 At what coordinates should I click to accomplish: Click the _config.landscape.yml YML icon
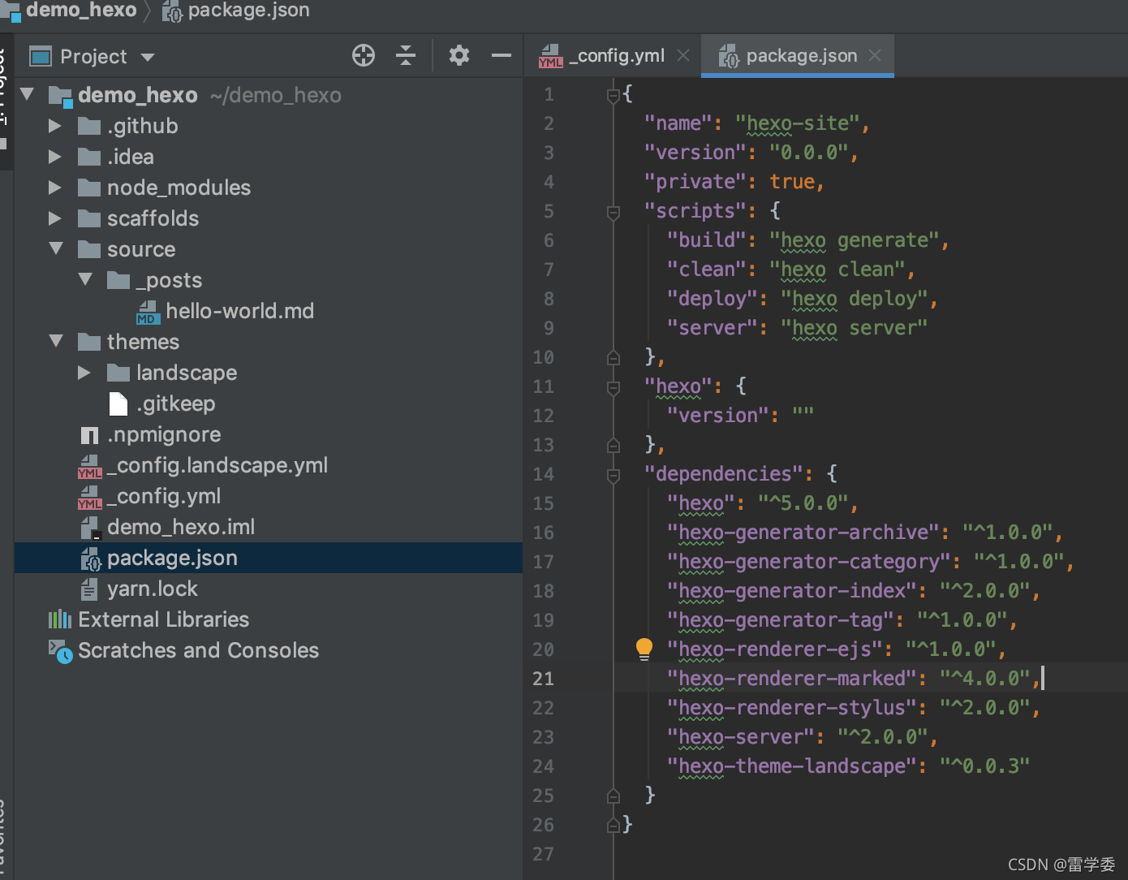pyautogui.click(x=89, y=466)
